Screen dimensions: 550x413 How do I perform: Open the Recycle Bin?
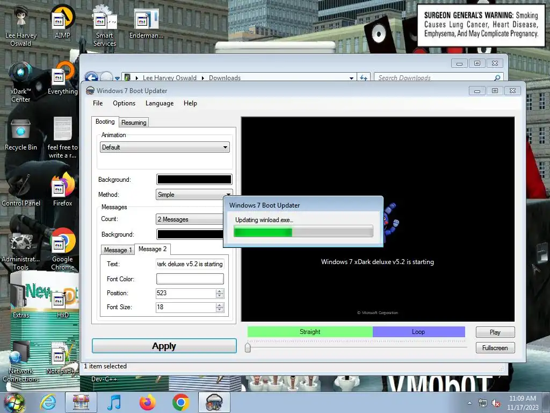click(x=21, y=134)
